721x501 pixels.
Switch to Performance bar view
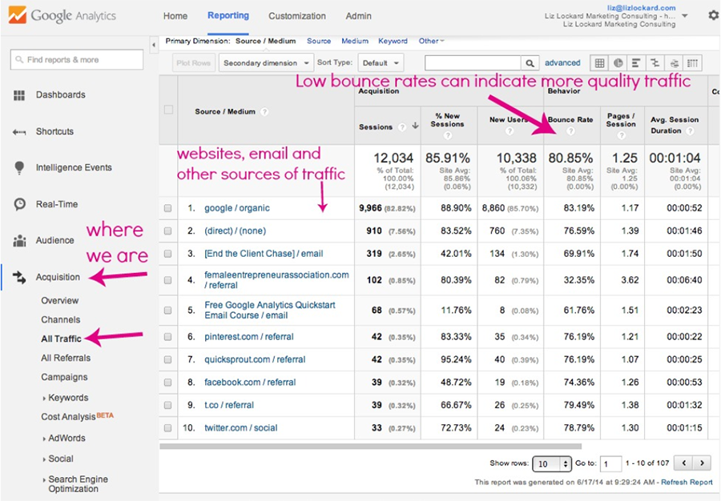click(636, 63)
